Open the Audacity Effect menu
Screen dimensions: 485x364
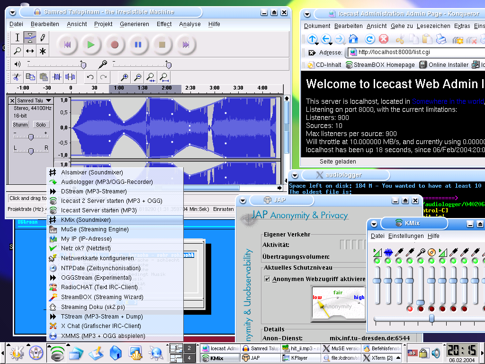point(164,24)
